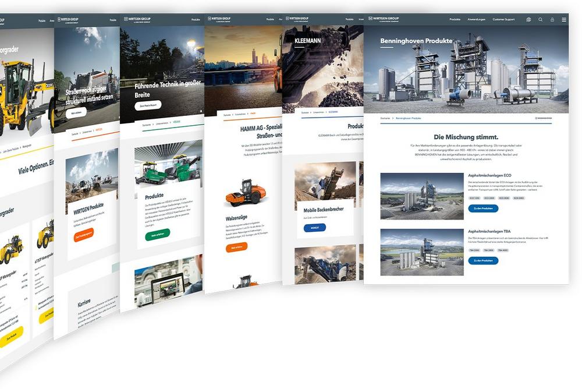Select the ECO 1250 model tag

pyautogui.click(x=475, y=198)
